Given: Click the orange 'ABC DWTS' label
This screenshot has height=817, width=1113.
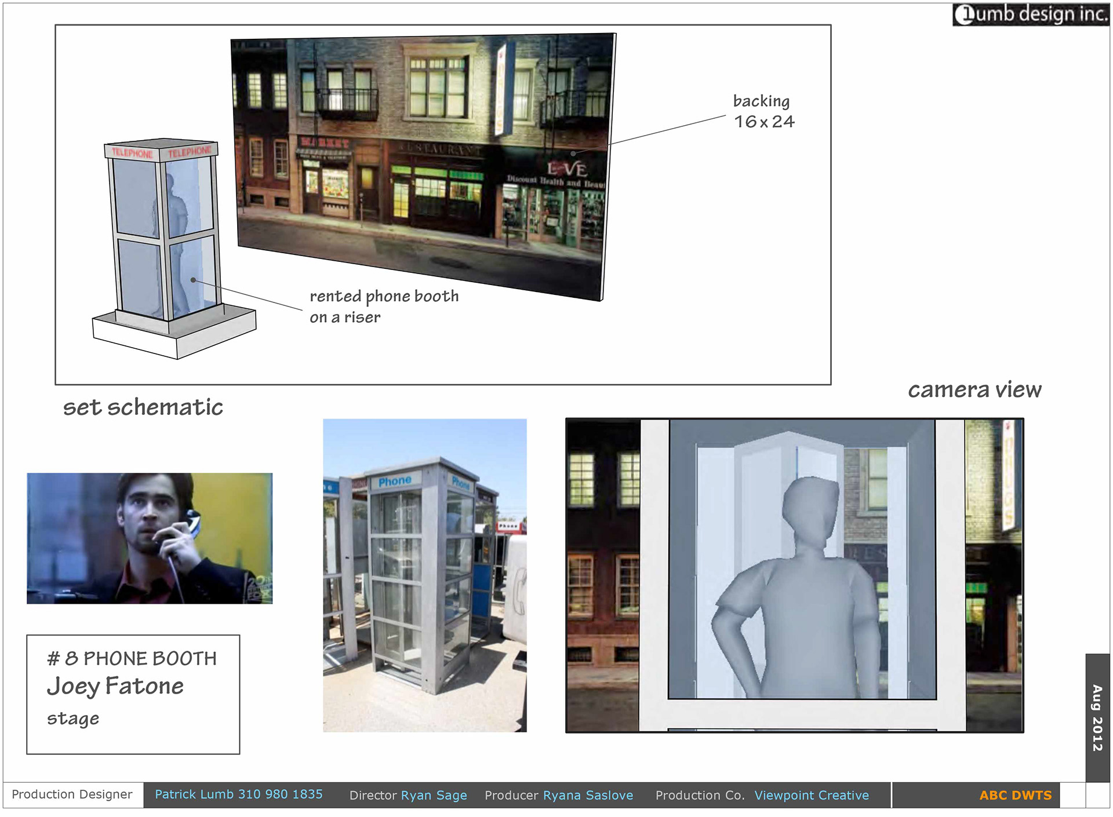Looking at the screenshot, I should (x=1015, y=796).
